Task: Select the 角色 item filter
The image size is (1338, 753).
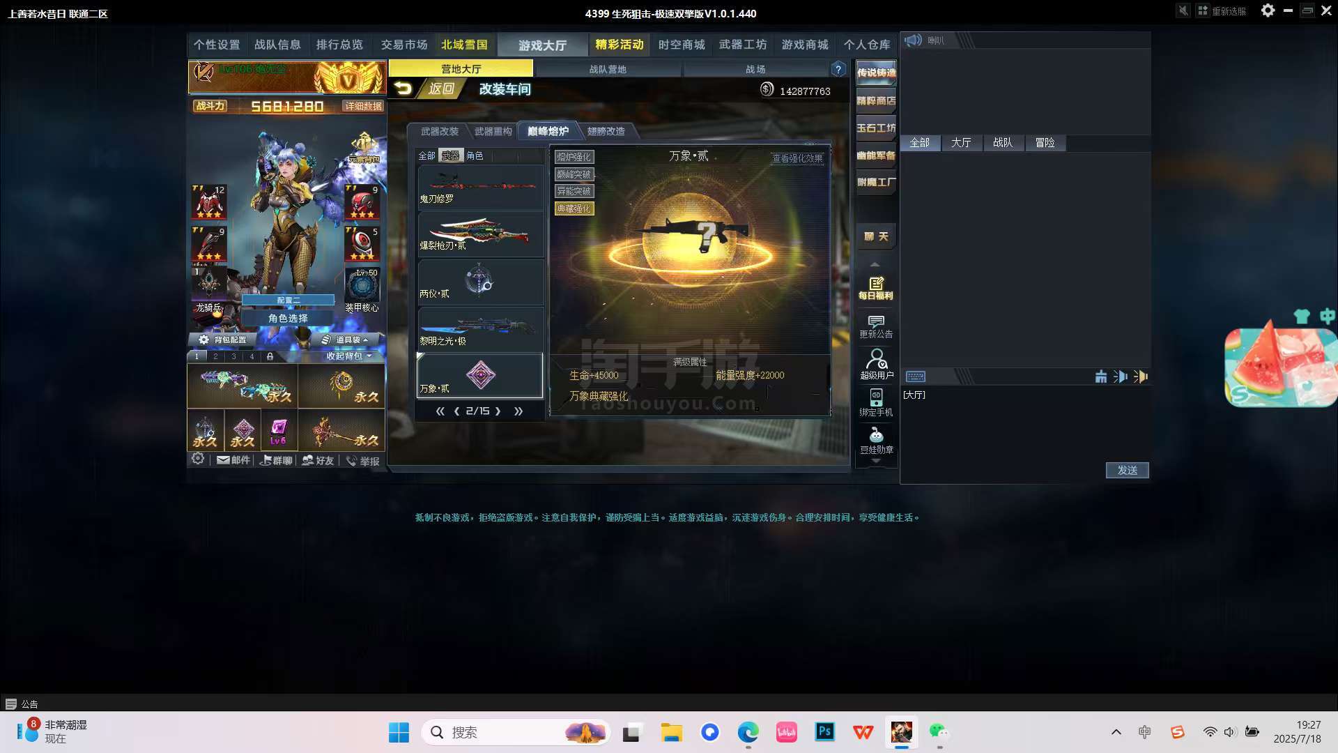Action: click(475, 155)
